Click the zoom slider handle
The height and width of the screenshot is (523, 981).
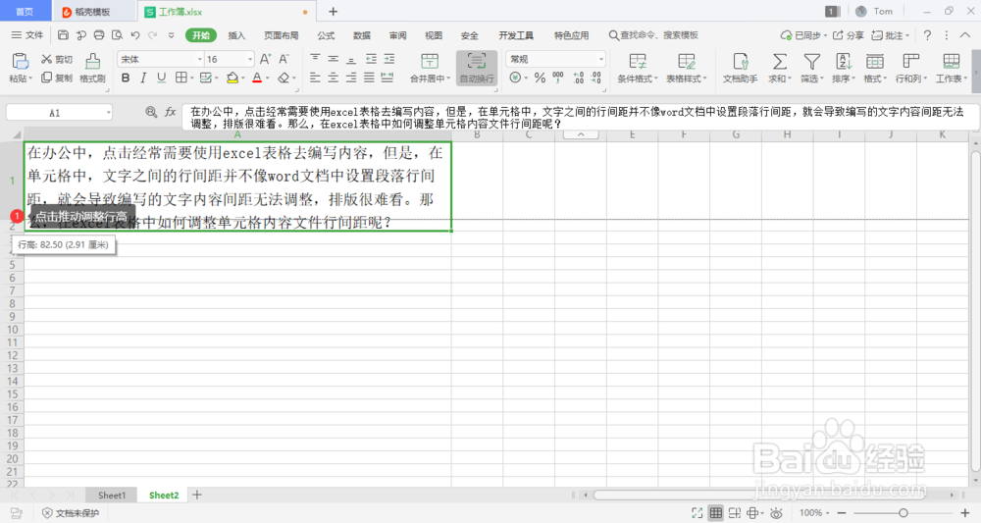[903, 513]
